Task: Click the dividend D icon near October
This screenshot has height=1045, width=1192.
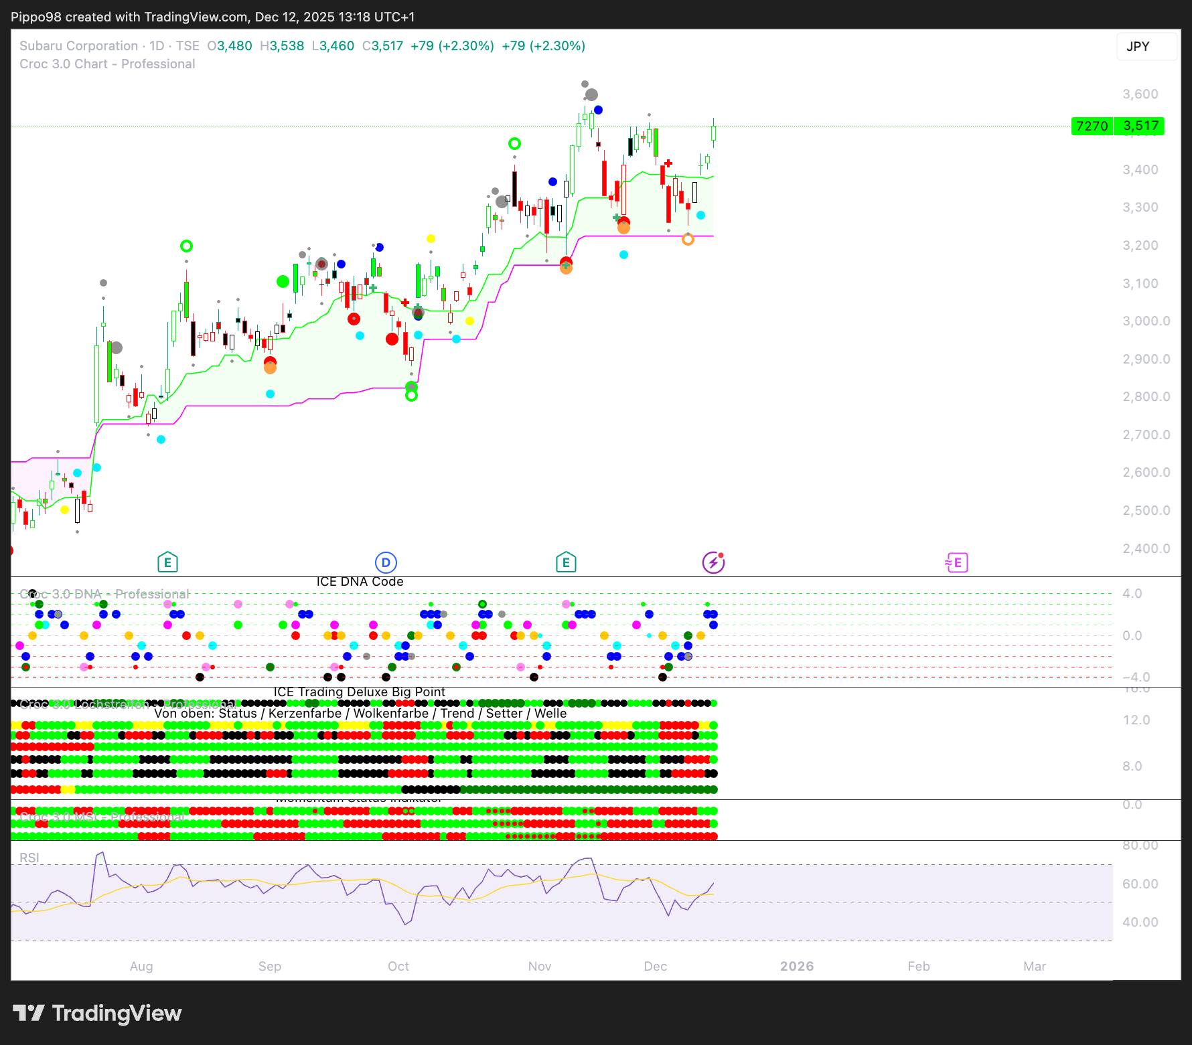Action: [x=386, y=562]
